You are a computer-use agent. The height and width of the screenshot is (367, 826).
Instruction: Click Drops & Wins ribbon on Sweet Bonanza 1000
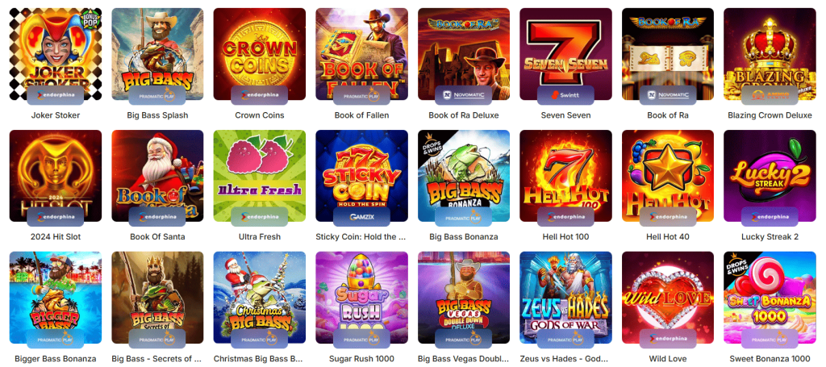tap(737, 266)
